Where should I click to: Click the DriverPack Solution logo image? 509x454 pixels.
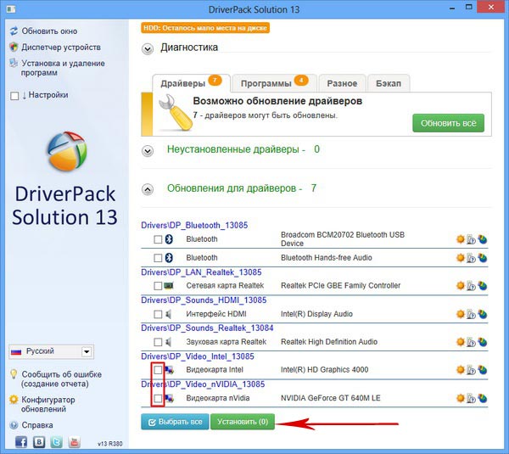(x=67, y=151)
